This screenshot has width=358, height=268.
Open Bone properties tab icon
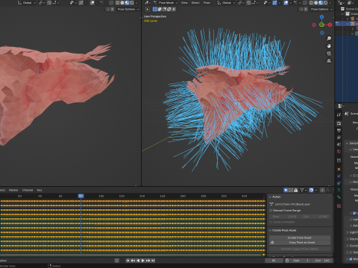tap(339, 197)
